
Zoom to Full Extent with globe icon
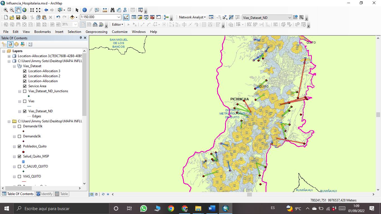[x=24, y=10]
